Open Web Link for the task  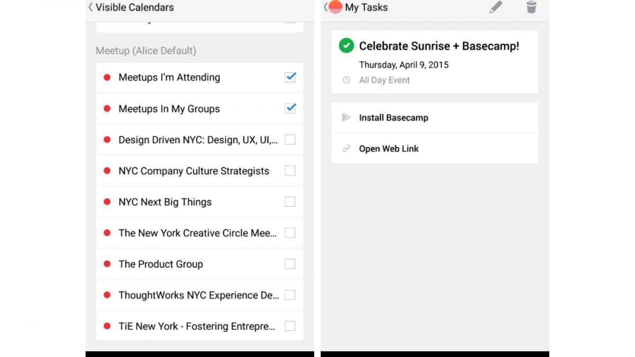(388, 149)
